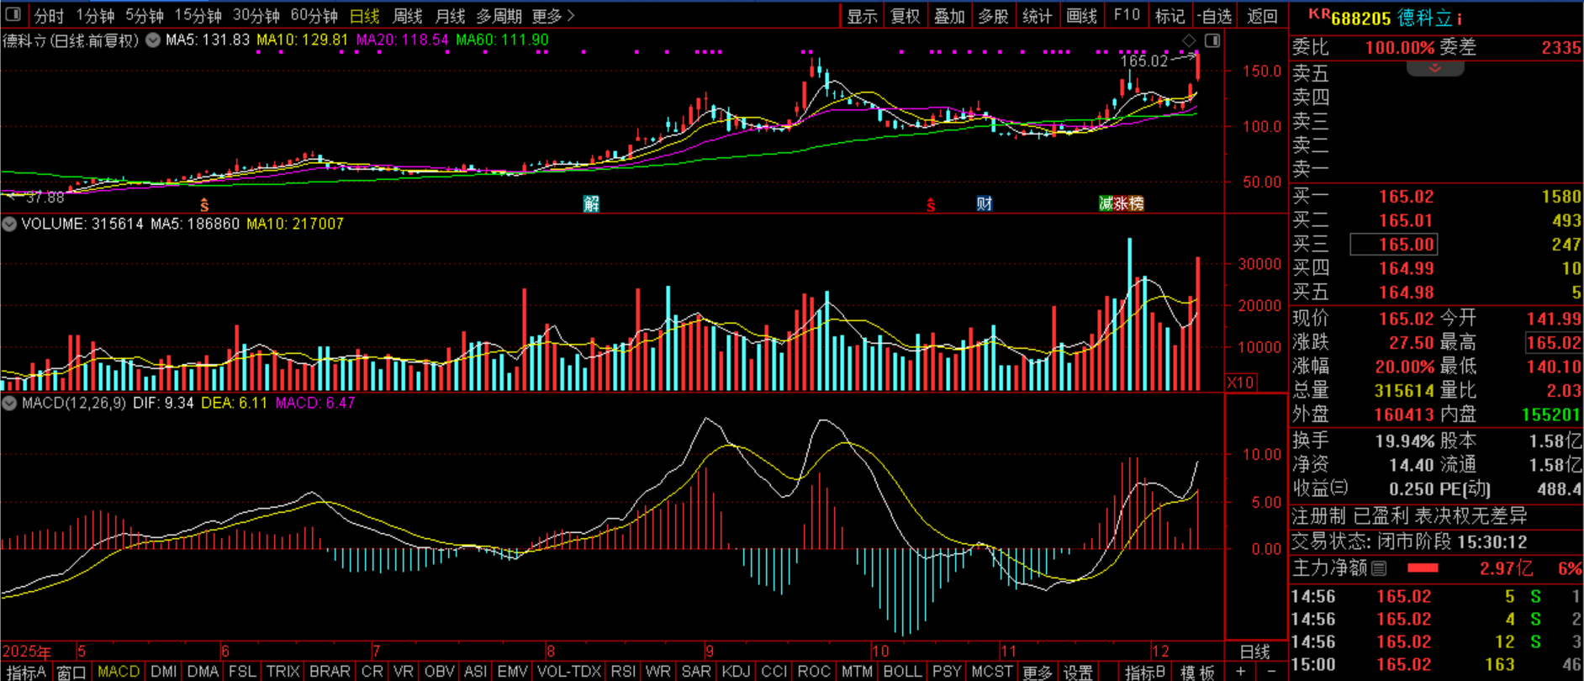Click the 收益 quarter indicator icon
The width and height of the screenshot is (1584, 681).
[x=1339, y=488]
